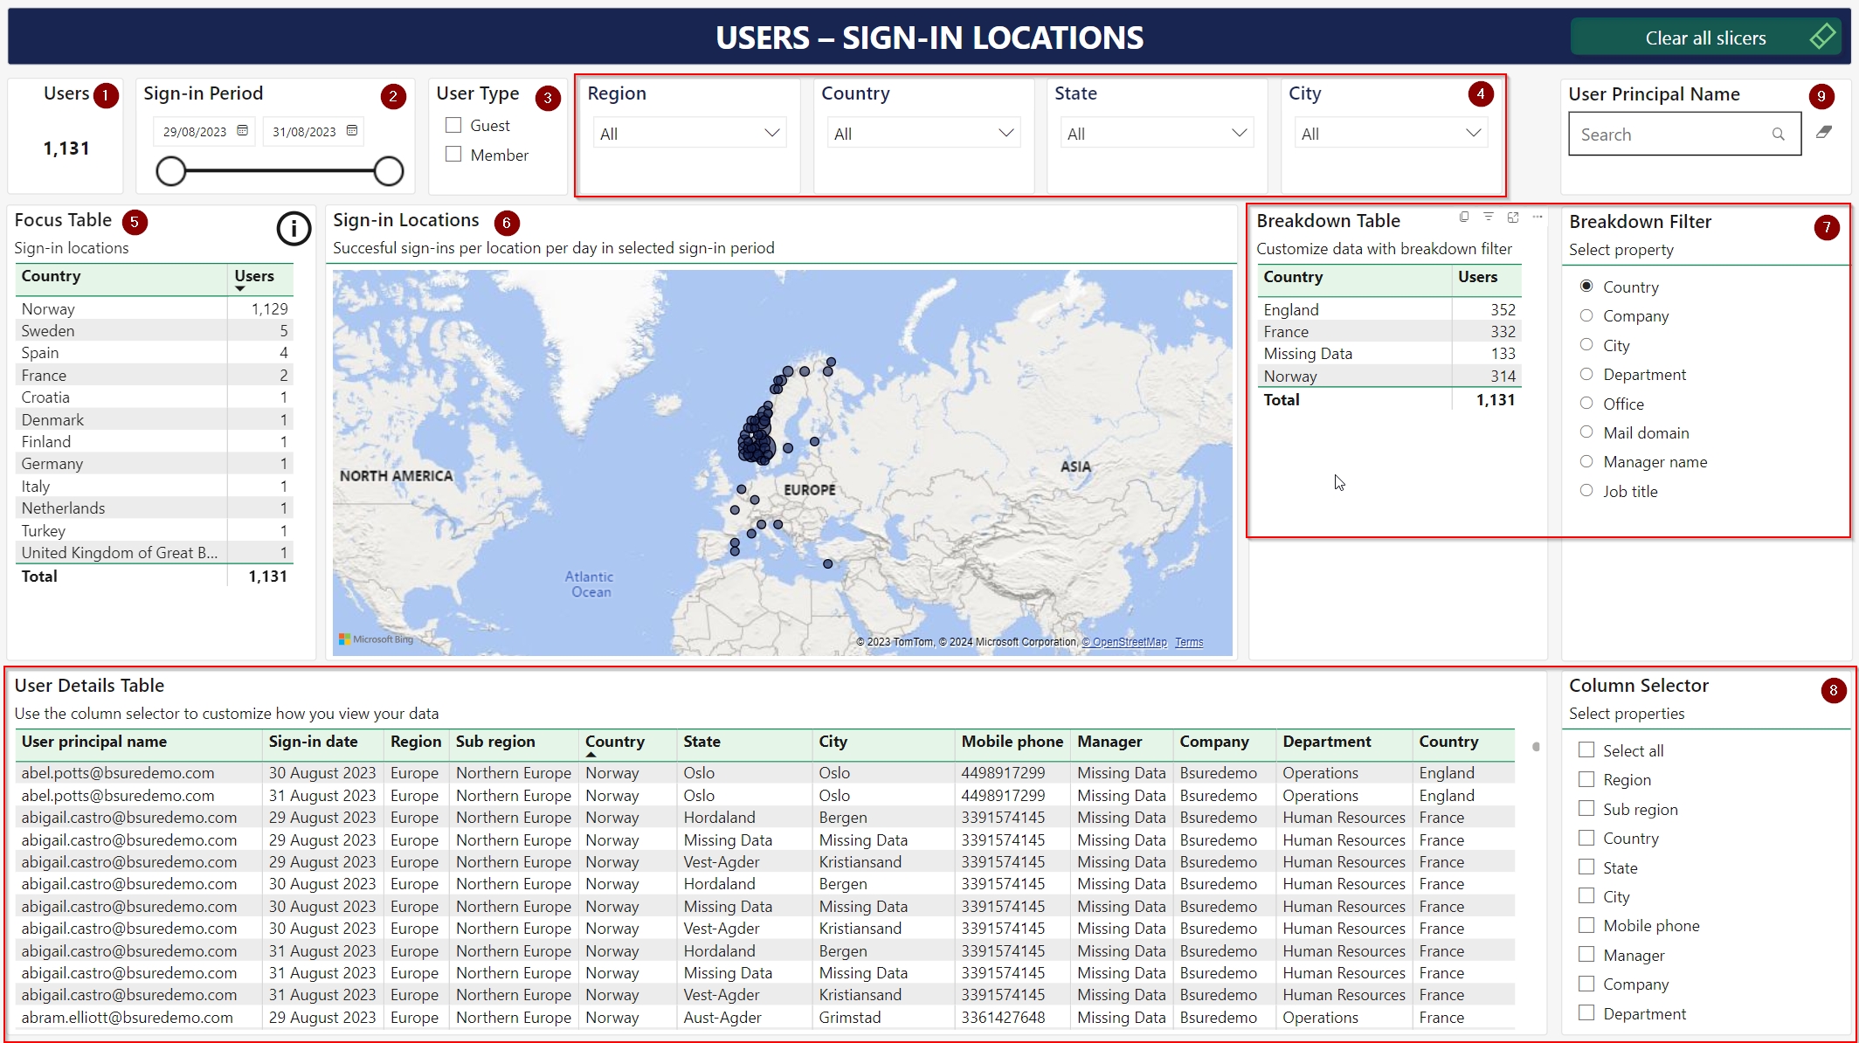Click the Focus Table info icon
Image resolution: width=1859 pixels, height=1043 pixels.
(x=294, y=229)
